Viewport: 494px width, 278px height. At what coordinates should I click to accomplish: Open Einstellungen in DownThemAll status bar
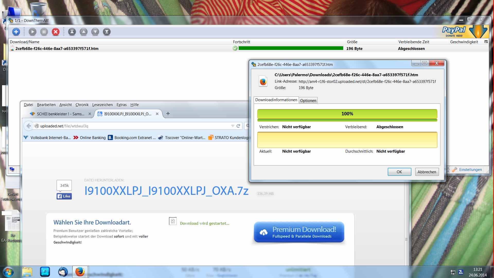[x=467, y=170]
